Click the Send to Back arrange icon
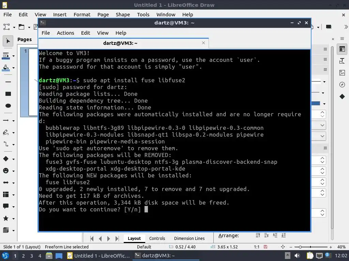This screenshot has height=261, width=349. point(284,235)
